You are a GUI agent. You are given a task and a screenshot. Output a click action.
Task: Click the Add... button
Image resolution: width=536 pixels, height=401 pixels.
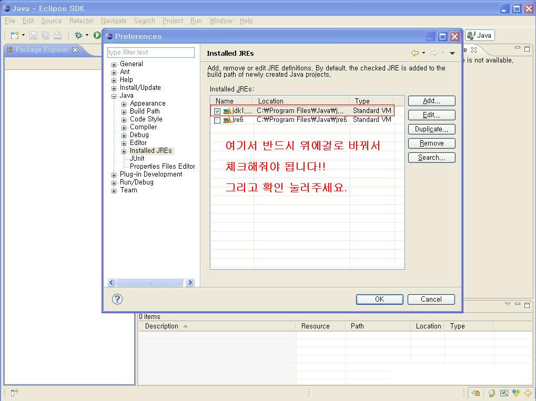tap(432, 101)
